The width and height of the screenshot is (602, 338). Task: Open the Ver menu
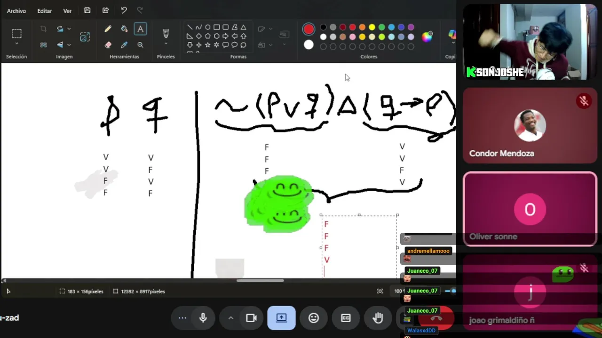point(67,11)
